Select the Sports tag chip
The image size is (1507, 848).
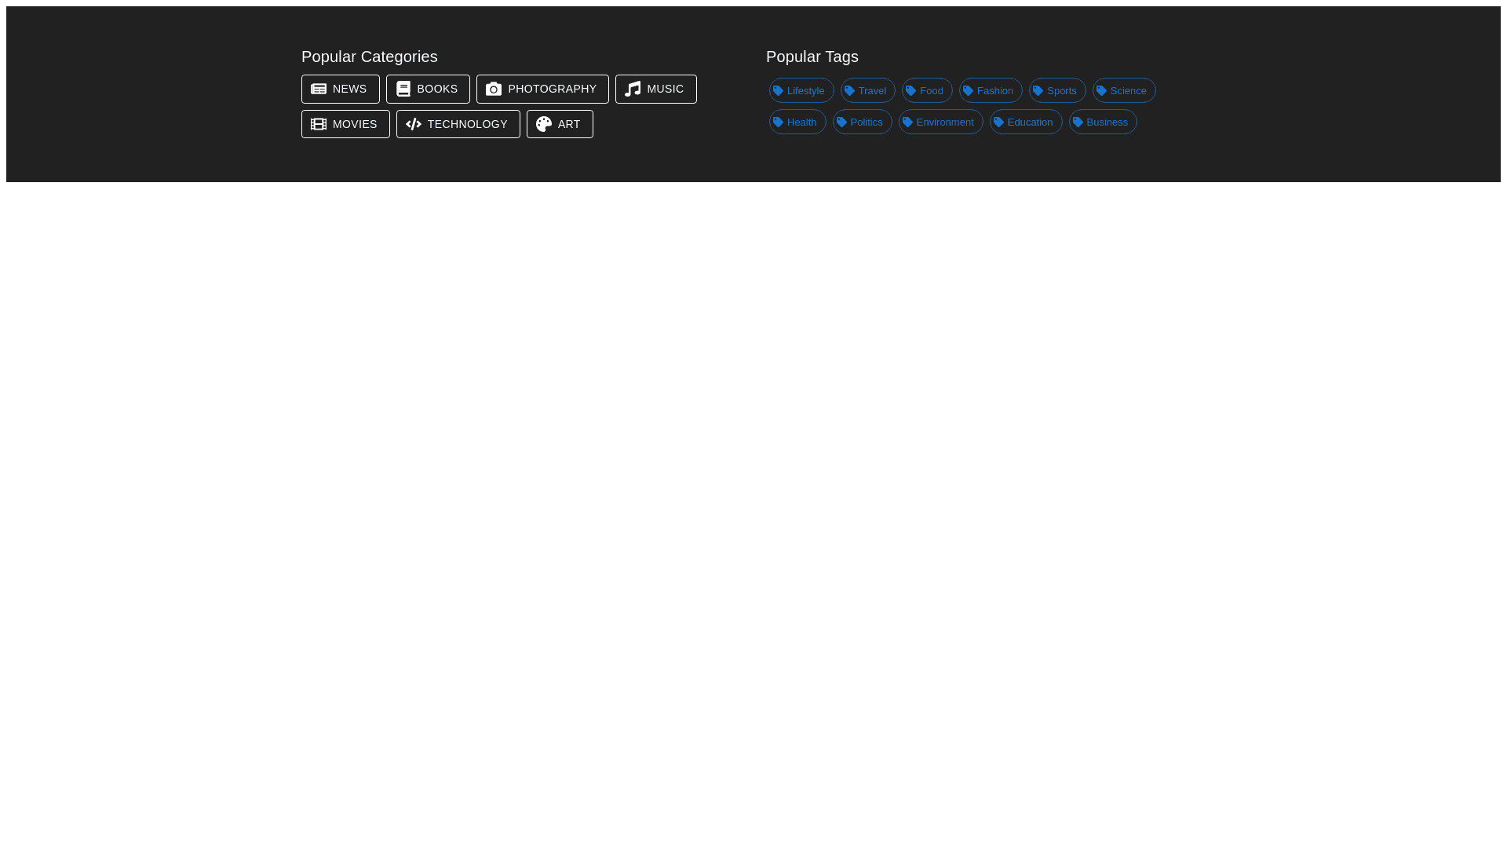coord(1057,91)
